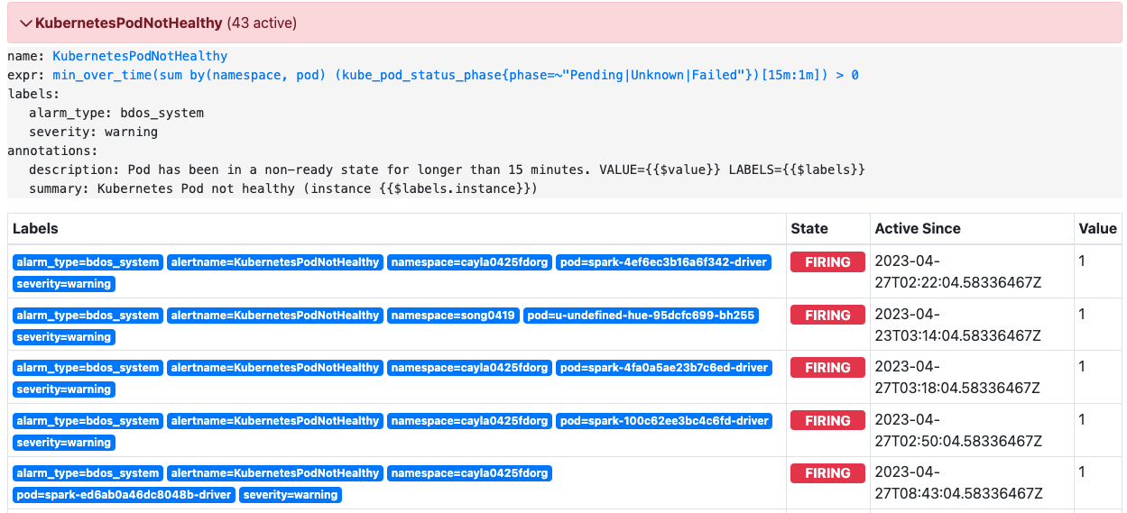Screen dimensions: 1127x513
Task: Click the FIRING badge for song0419 alert
Action: tap(827, 316)
